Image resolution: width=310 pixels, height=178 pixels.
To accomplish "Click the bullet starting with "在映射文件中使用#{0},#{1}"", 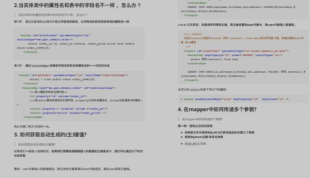I will 219,132.
